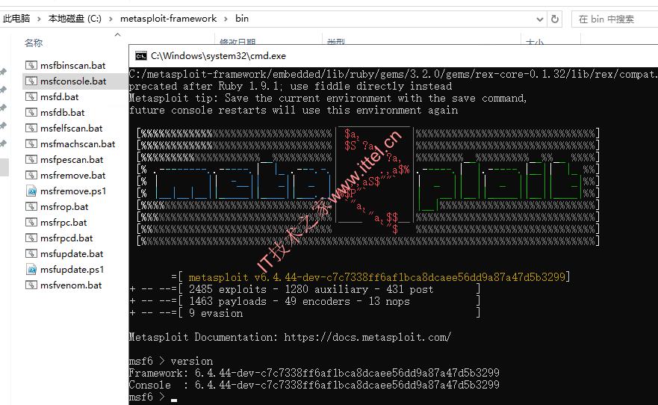This screenshot has width=658, height=405.
Task: Click the msfrpc.bat file icon
Action: click(31, 222)
